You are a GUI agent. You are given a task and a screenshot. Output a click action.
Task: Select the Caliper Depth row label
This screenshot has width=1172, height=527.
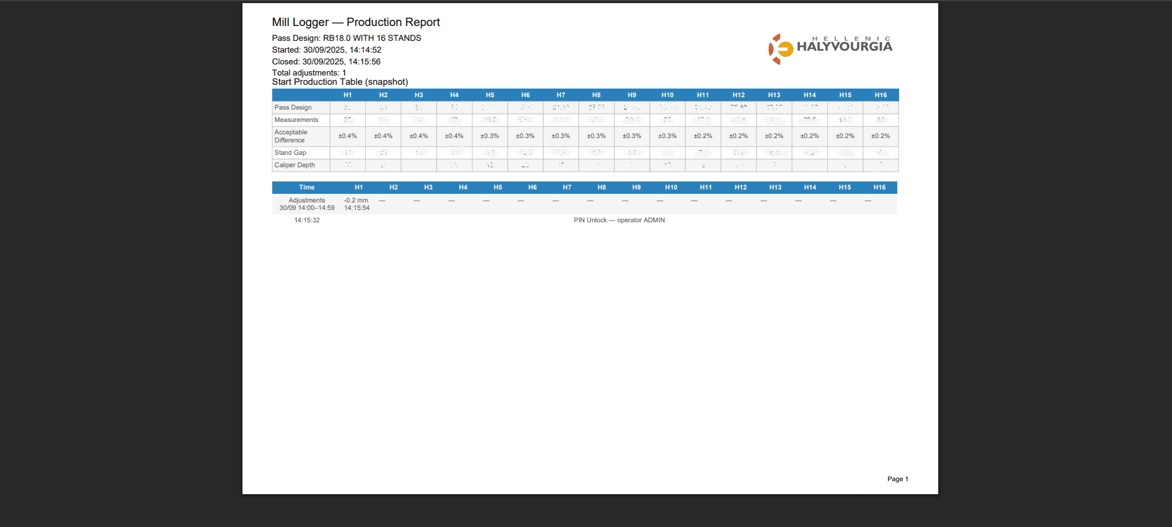tap(295, 165)
